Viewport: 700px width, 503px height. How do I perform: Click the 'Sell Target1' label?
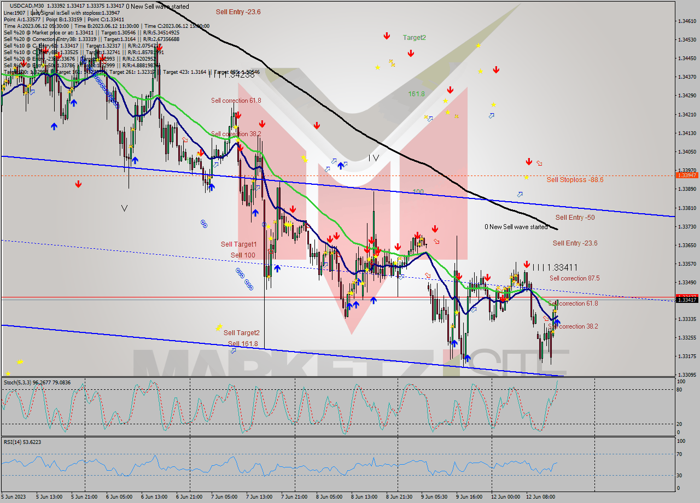tap(238, 244)
